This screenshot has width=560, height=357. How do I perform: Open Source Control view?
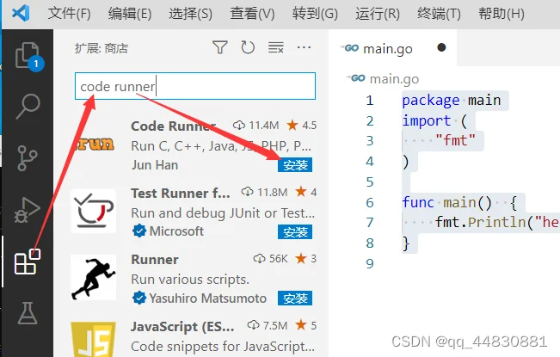[x=28, y=157]
